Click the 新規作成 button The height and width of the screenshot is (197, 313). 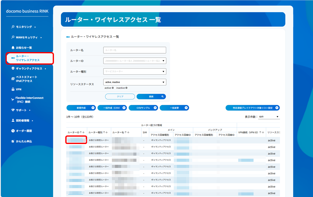point(81,108)
